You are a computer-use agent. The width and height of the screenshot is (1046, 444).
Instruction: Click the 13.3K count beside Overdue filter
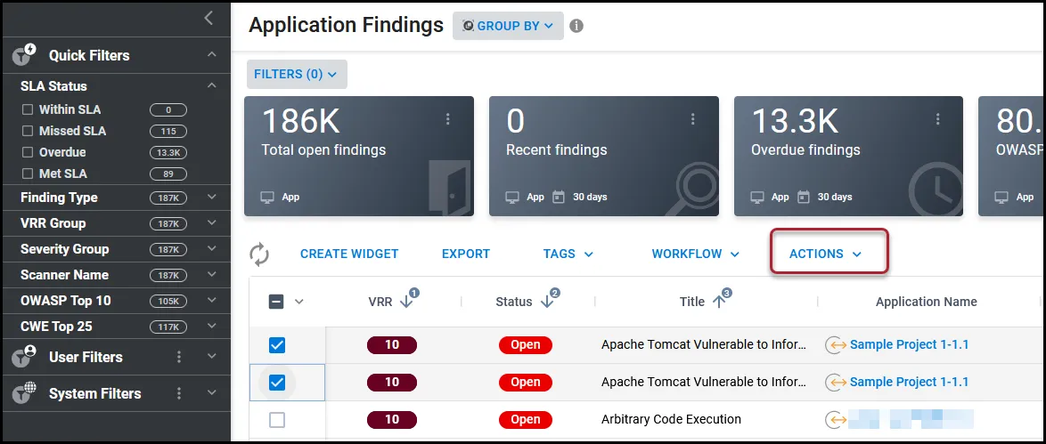pyautogui.click(x=168, y=153)
